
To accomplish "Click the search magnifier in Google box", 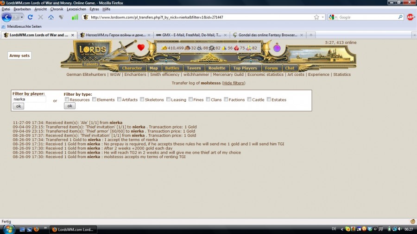I will tap(400, 17).
